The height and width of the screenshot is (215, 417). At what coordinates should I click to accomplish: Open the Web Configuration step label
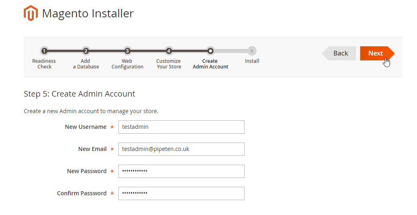coord(127,64)
